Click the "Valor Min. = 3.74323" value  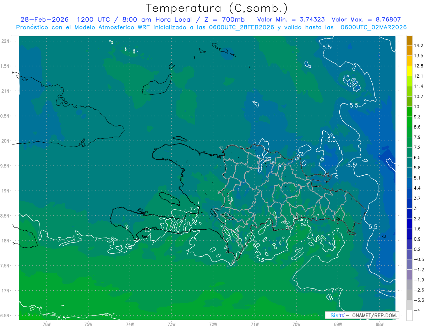(291, 20)
